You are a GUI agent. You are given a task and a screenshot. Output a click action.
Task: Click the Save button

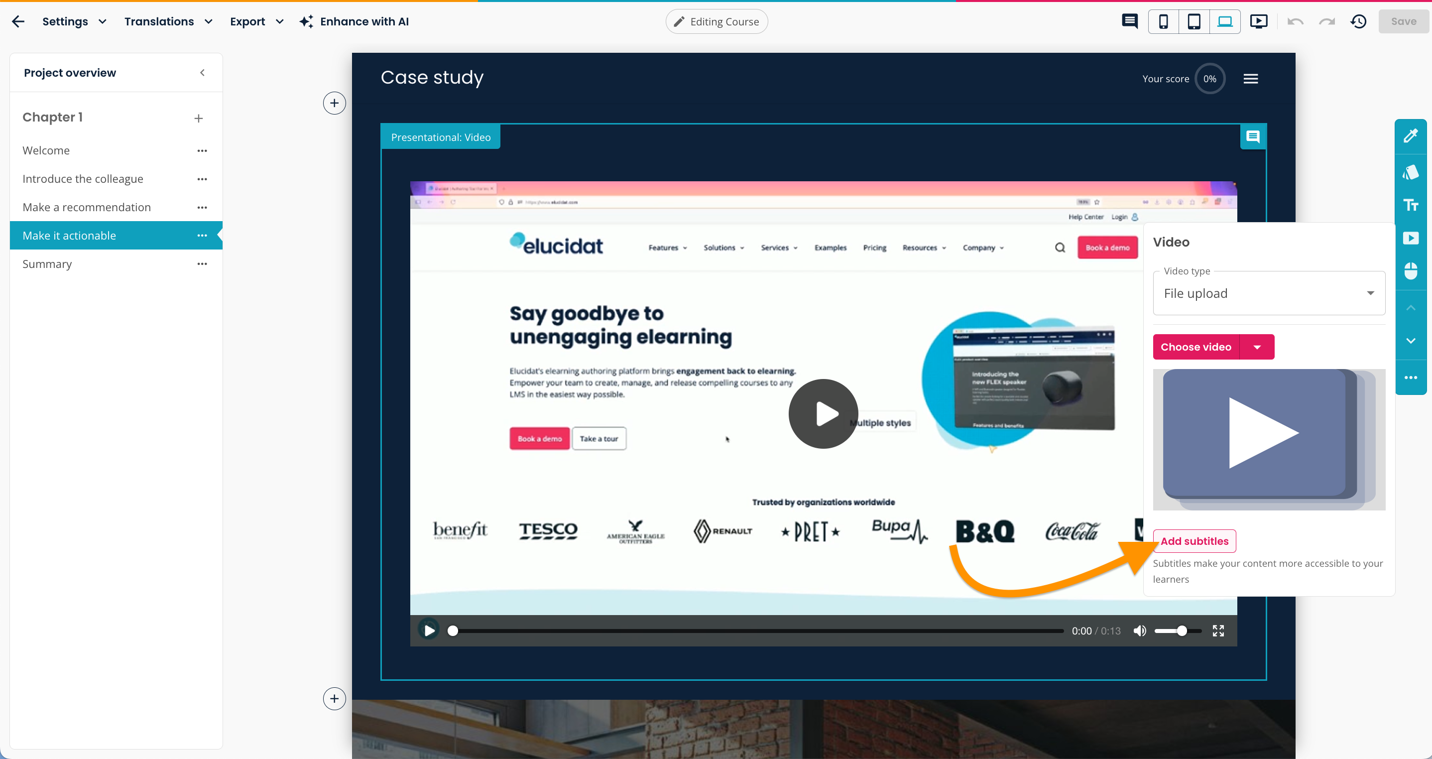coord(1403,22)
